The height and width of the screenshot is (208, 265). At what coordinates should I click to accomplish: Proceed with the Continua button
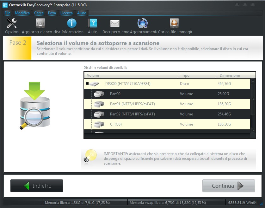click(229, 186)
